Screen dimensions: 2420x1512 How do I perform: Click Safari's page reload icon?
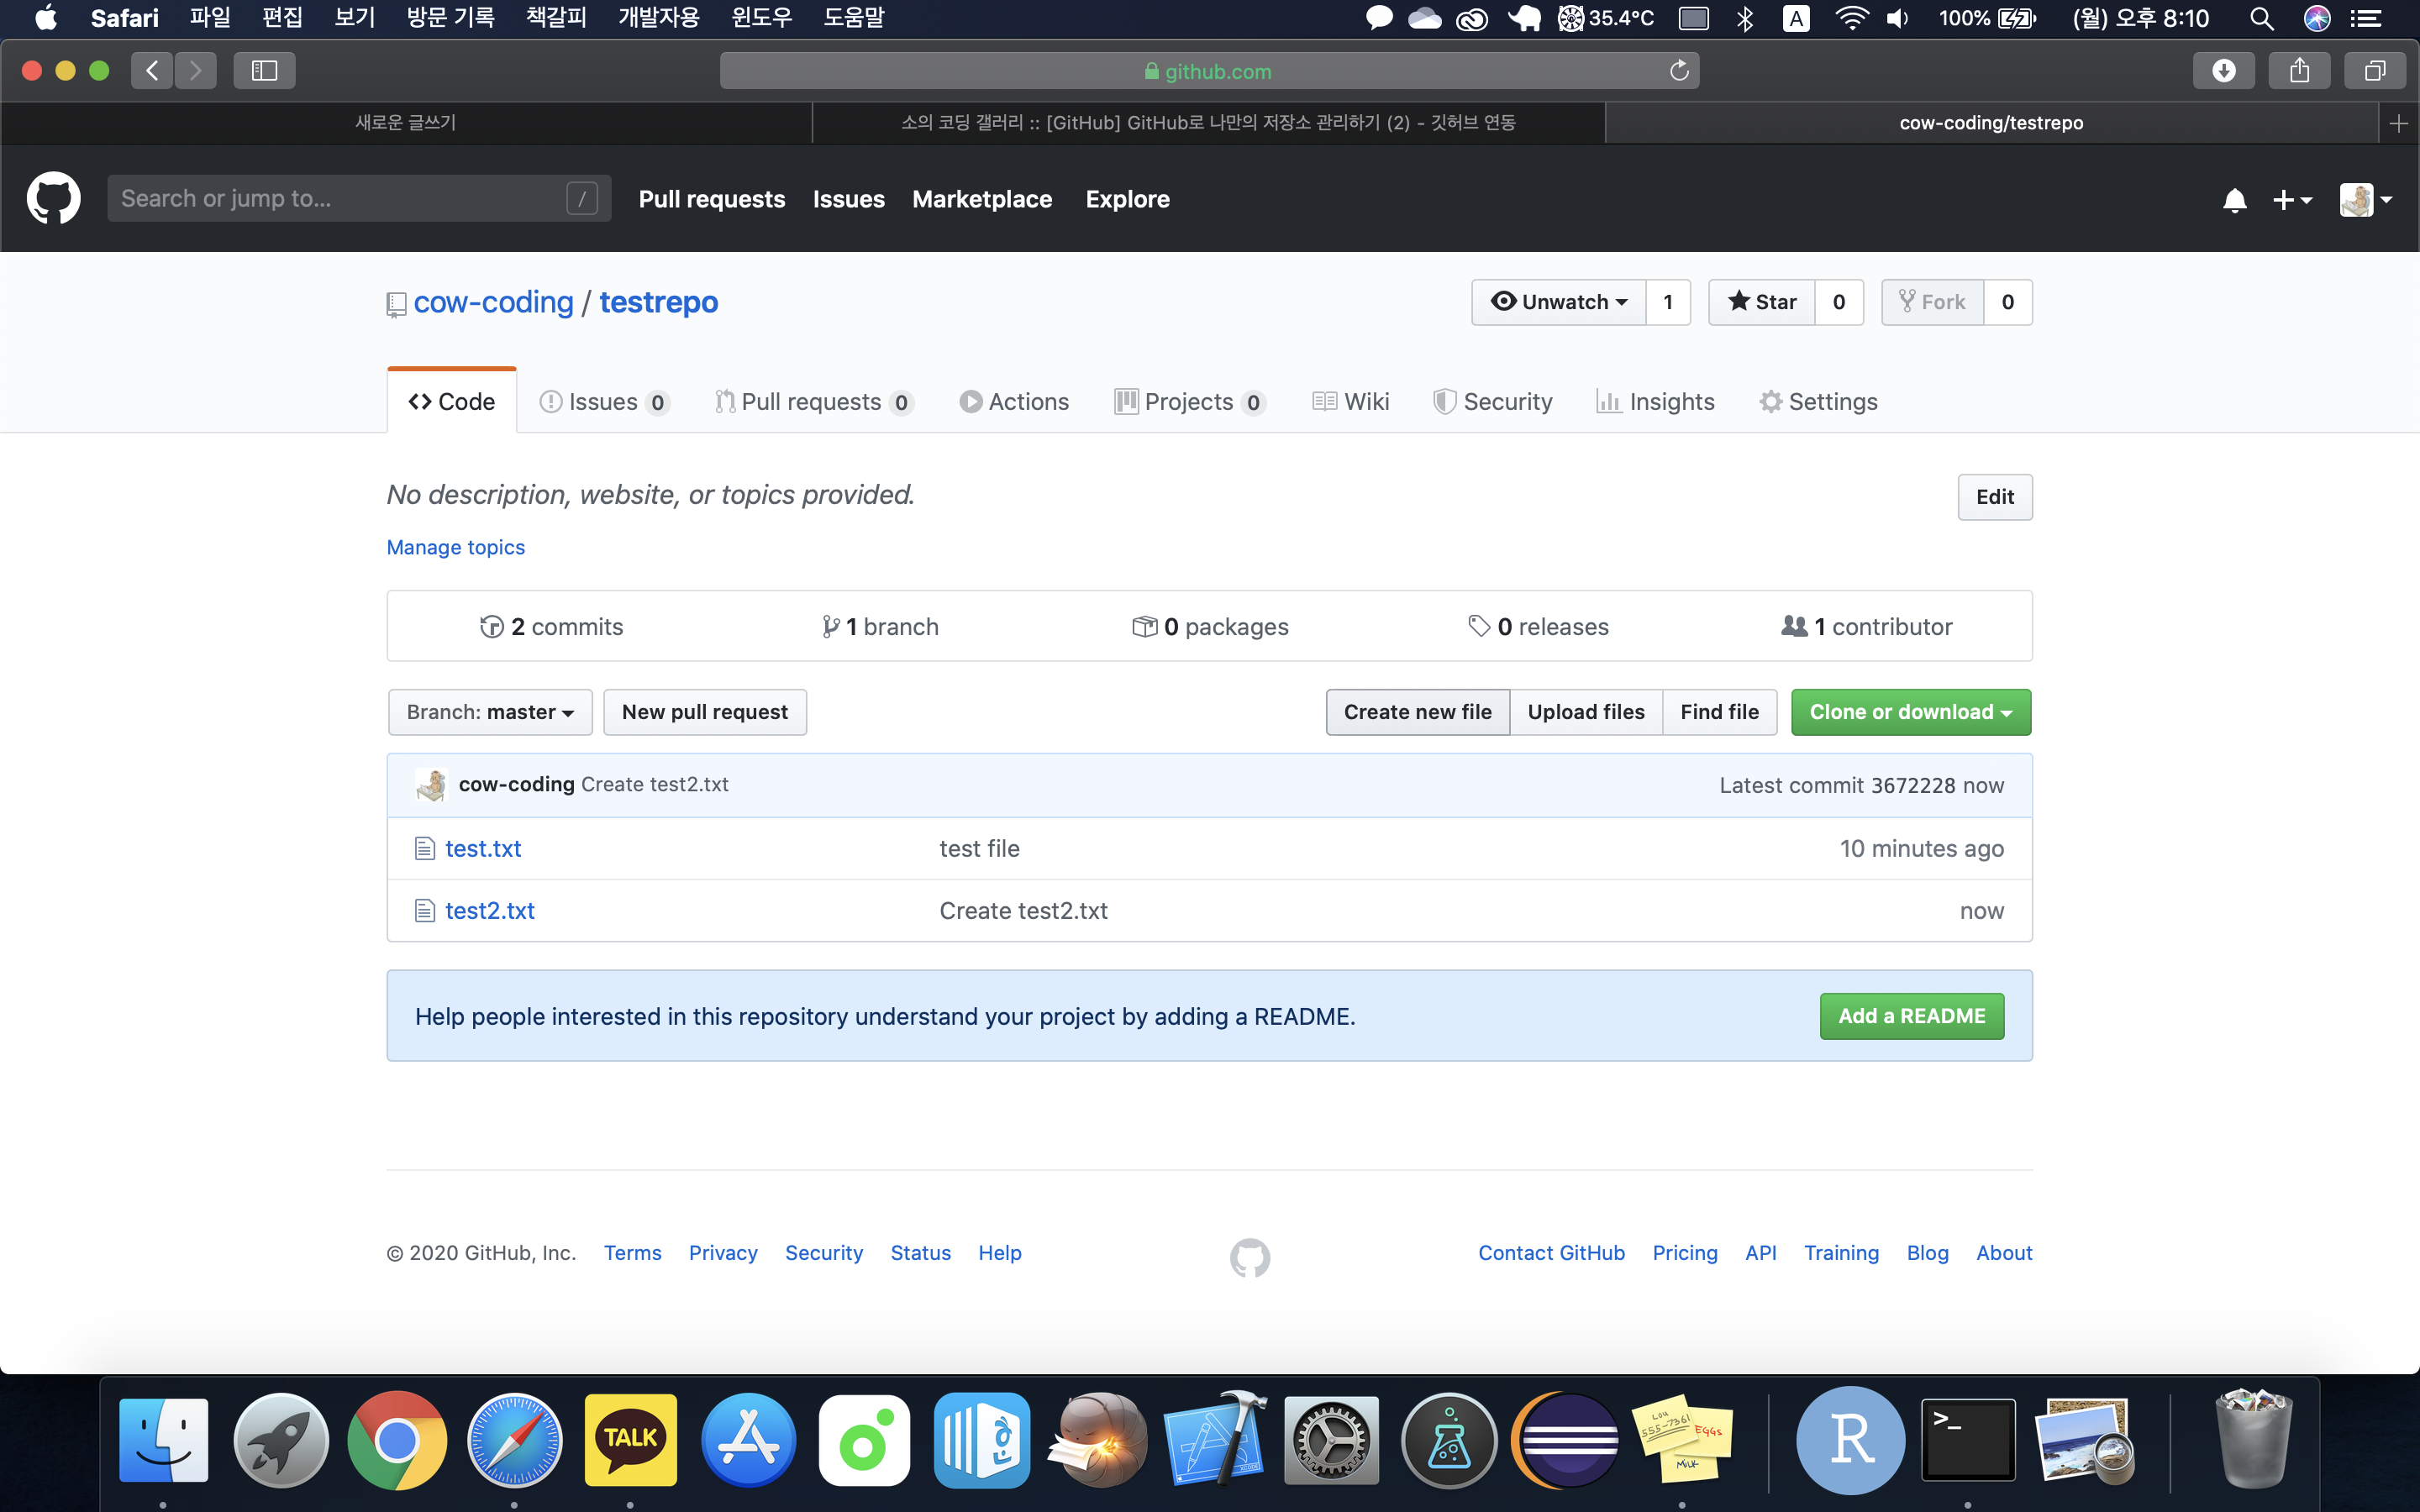point(1679,71)
